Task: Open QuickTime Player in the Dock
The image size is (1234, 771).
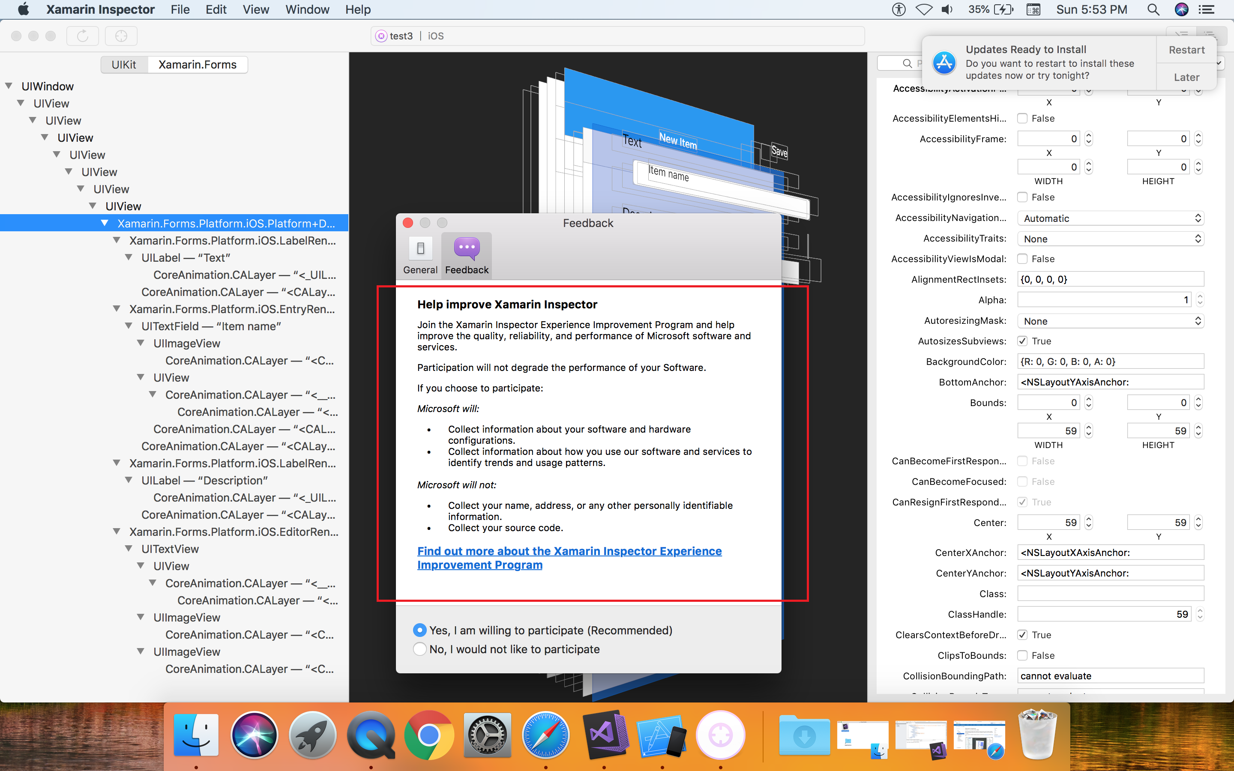Action: (371, 735)
